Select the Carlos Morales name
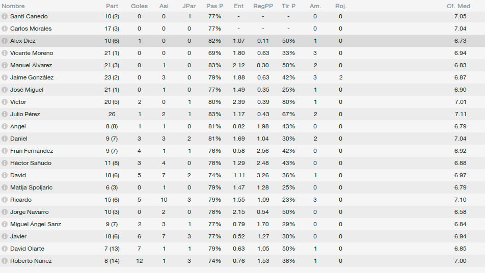Screen dimensions: 485x273 pos(31,29)
